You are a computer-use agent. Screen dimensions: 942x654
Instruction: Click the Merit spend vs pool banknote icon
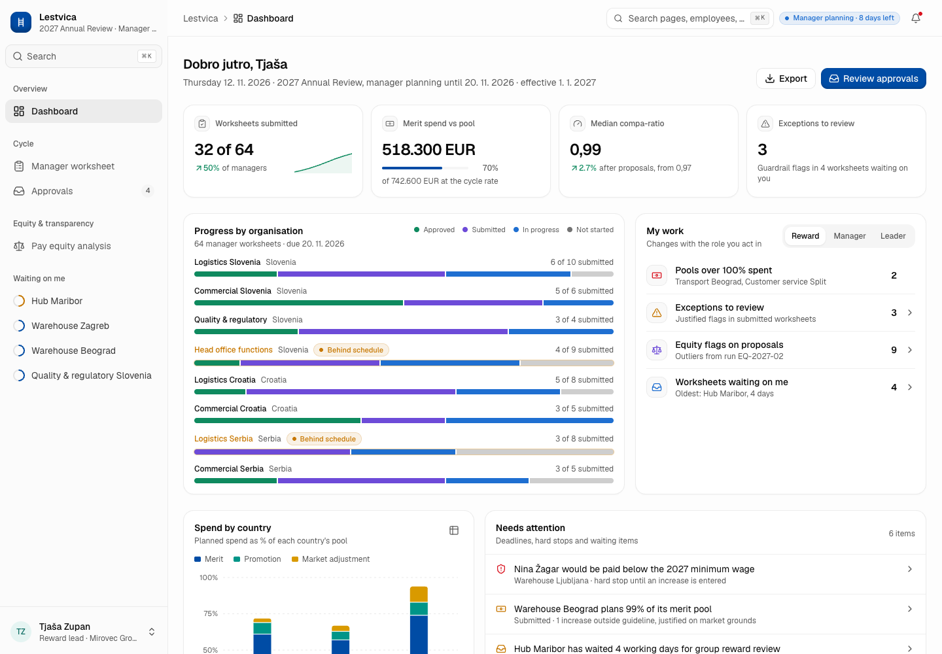coord(390,124)
